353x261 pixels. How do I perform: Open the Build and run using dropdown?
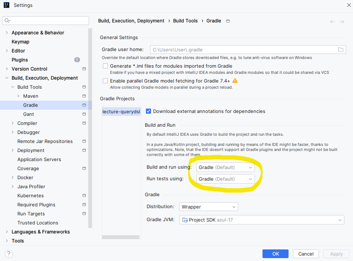pyautogui.click(x=225, y=167)
